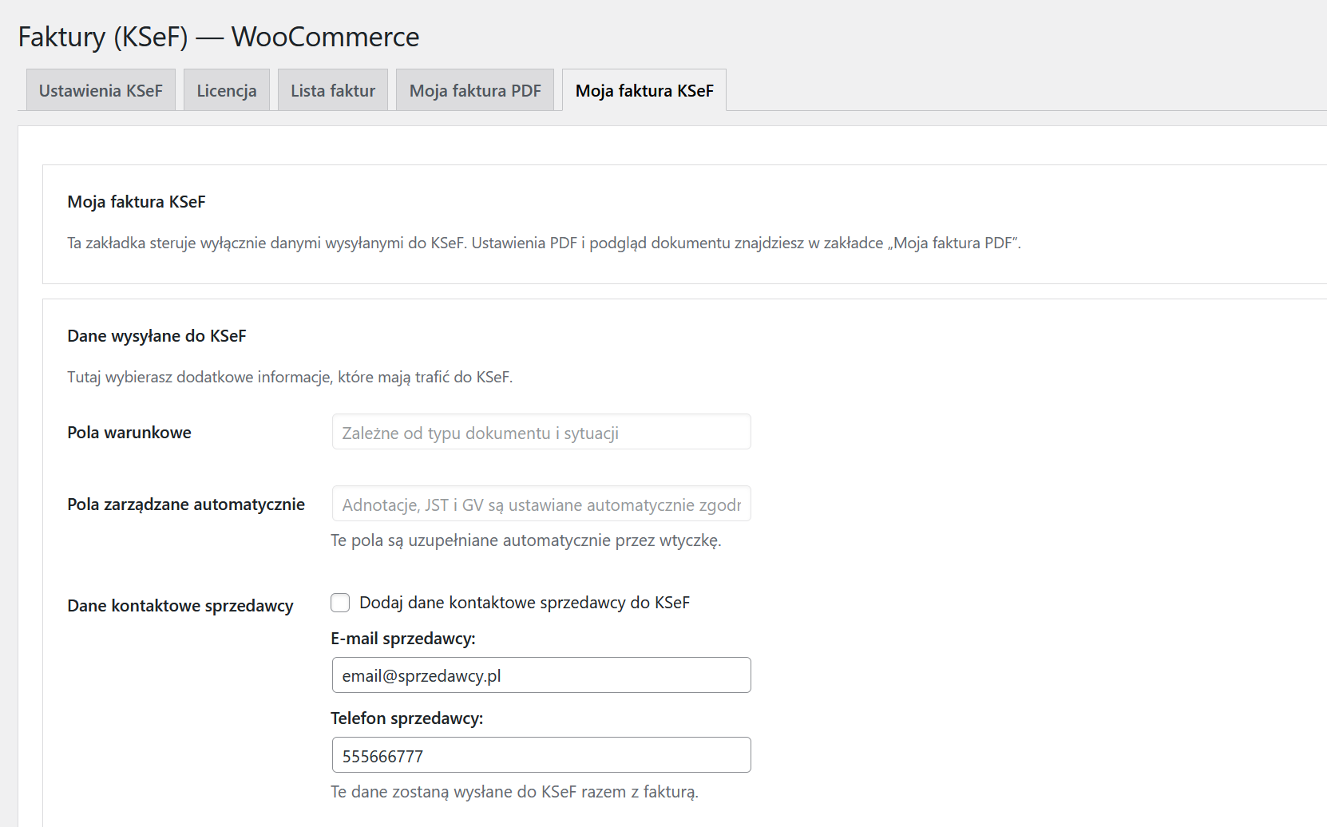Click the text starting Tutaj wybierasz dodatkowe informacje
Image resolution: width=1327 pixels, height=827 pixels.
(290, 377)
